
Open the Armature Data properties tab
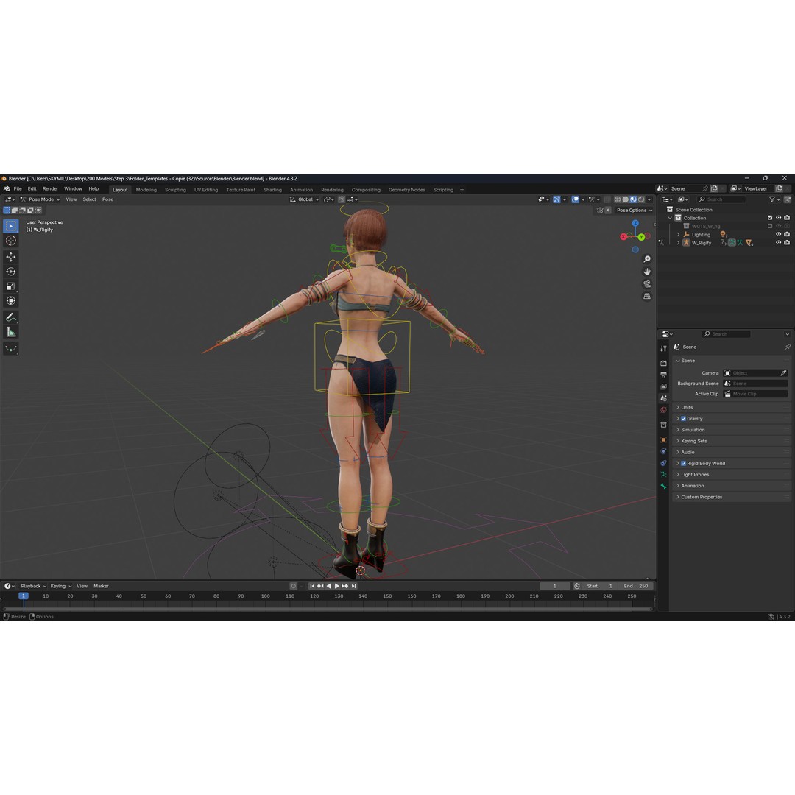coord(663,475)
